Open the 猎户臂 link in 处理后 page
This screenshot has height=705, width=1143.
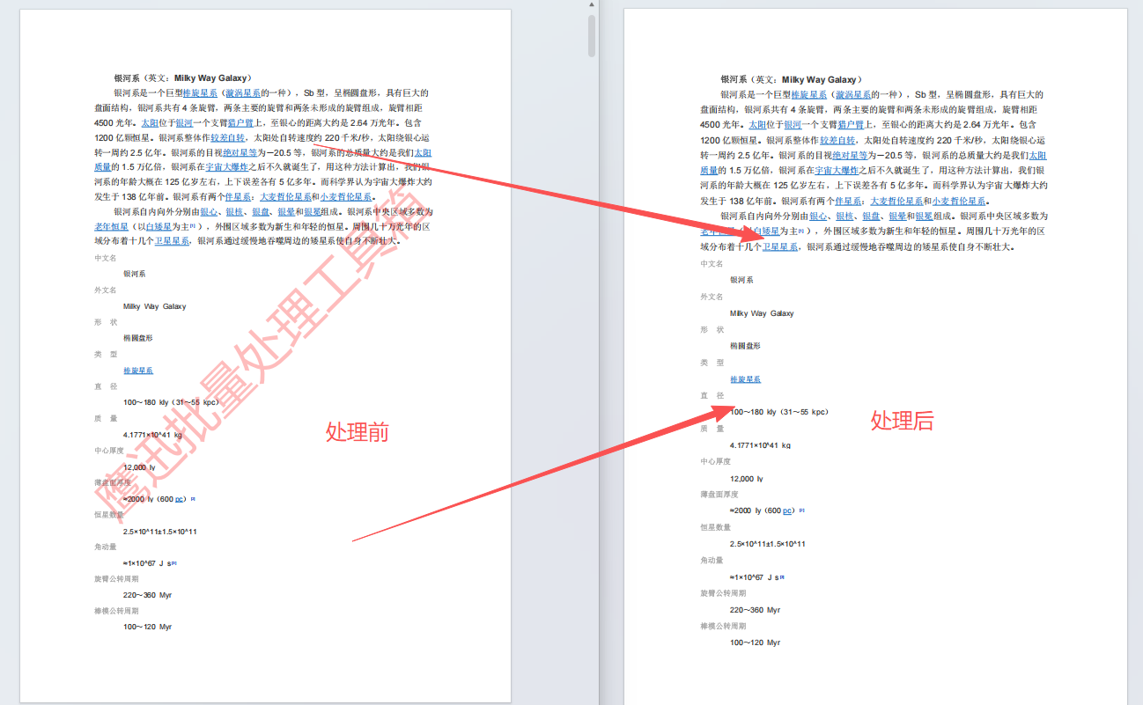850,125
